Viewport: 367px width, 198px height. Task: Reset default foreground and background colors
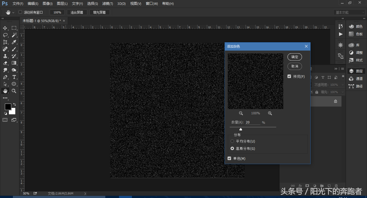pos(6,114)
